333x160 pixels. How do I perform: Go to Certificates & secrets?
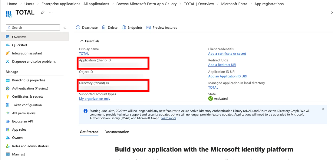coord(28,96)
